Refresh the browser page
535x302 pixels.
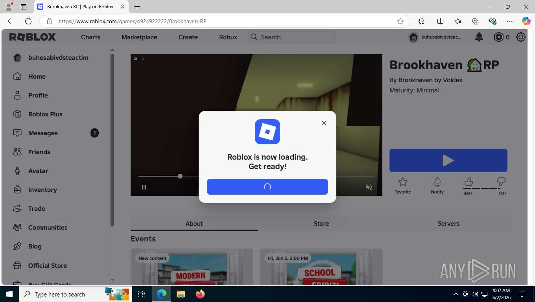tap(28, 21)
